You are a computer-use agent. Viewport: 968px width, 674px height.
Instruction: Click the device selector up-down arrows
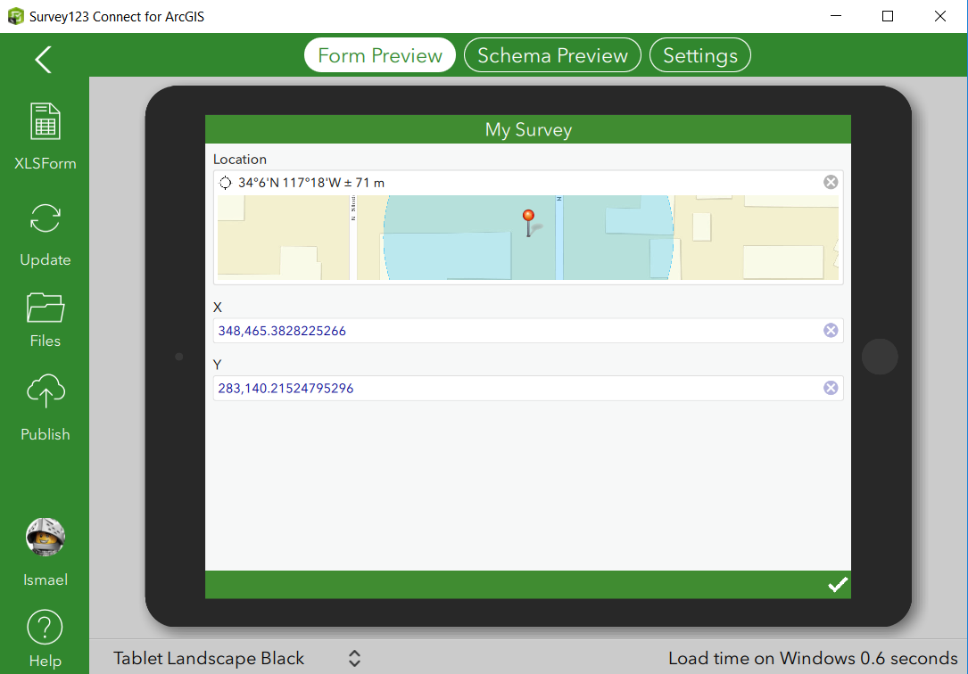pyautogui.click(x=354, y=658)
